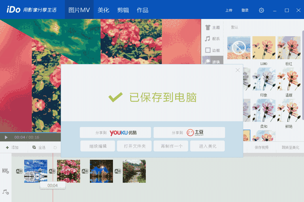Share the video to Youku 优酷
The image size is (304, 202).
point(115,132)
